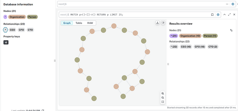The image size is (238, 111).
Task: Select the CEO relationship type in sidebar
Action: click(12, 30)
